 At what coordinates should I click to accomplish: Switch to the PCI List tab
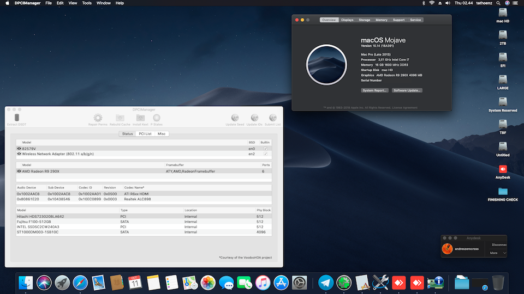pyautogui.click(x=145, y=133)
